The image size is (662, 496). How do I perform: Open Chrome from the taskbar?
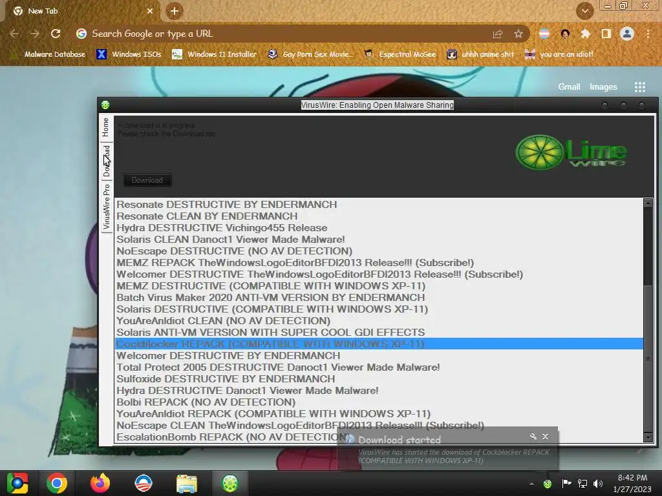click(57, 483)
